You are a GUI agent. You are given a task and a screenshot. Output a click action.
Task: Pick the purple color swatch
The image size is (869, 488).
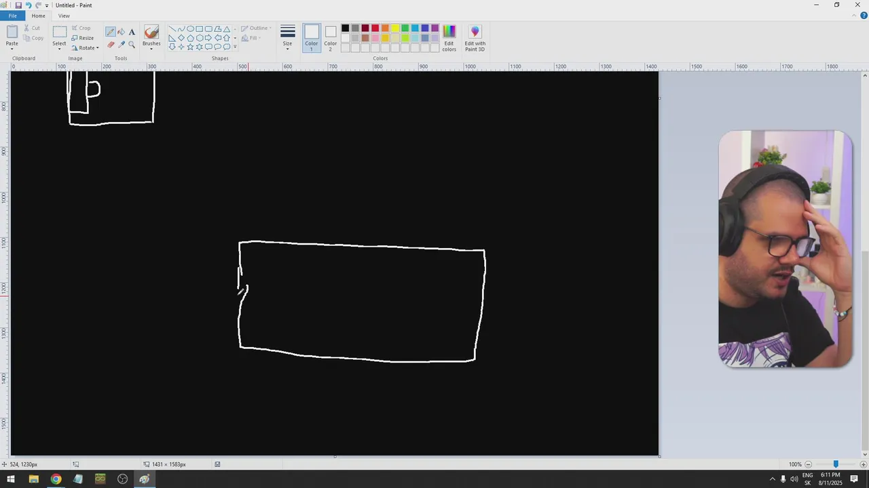tap(435, 28)
